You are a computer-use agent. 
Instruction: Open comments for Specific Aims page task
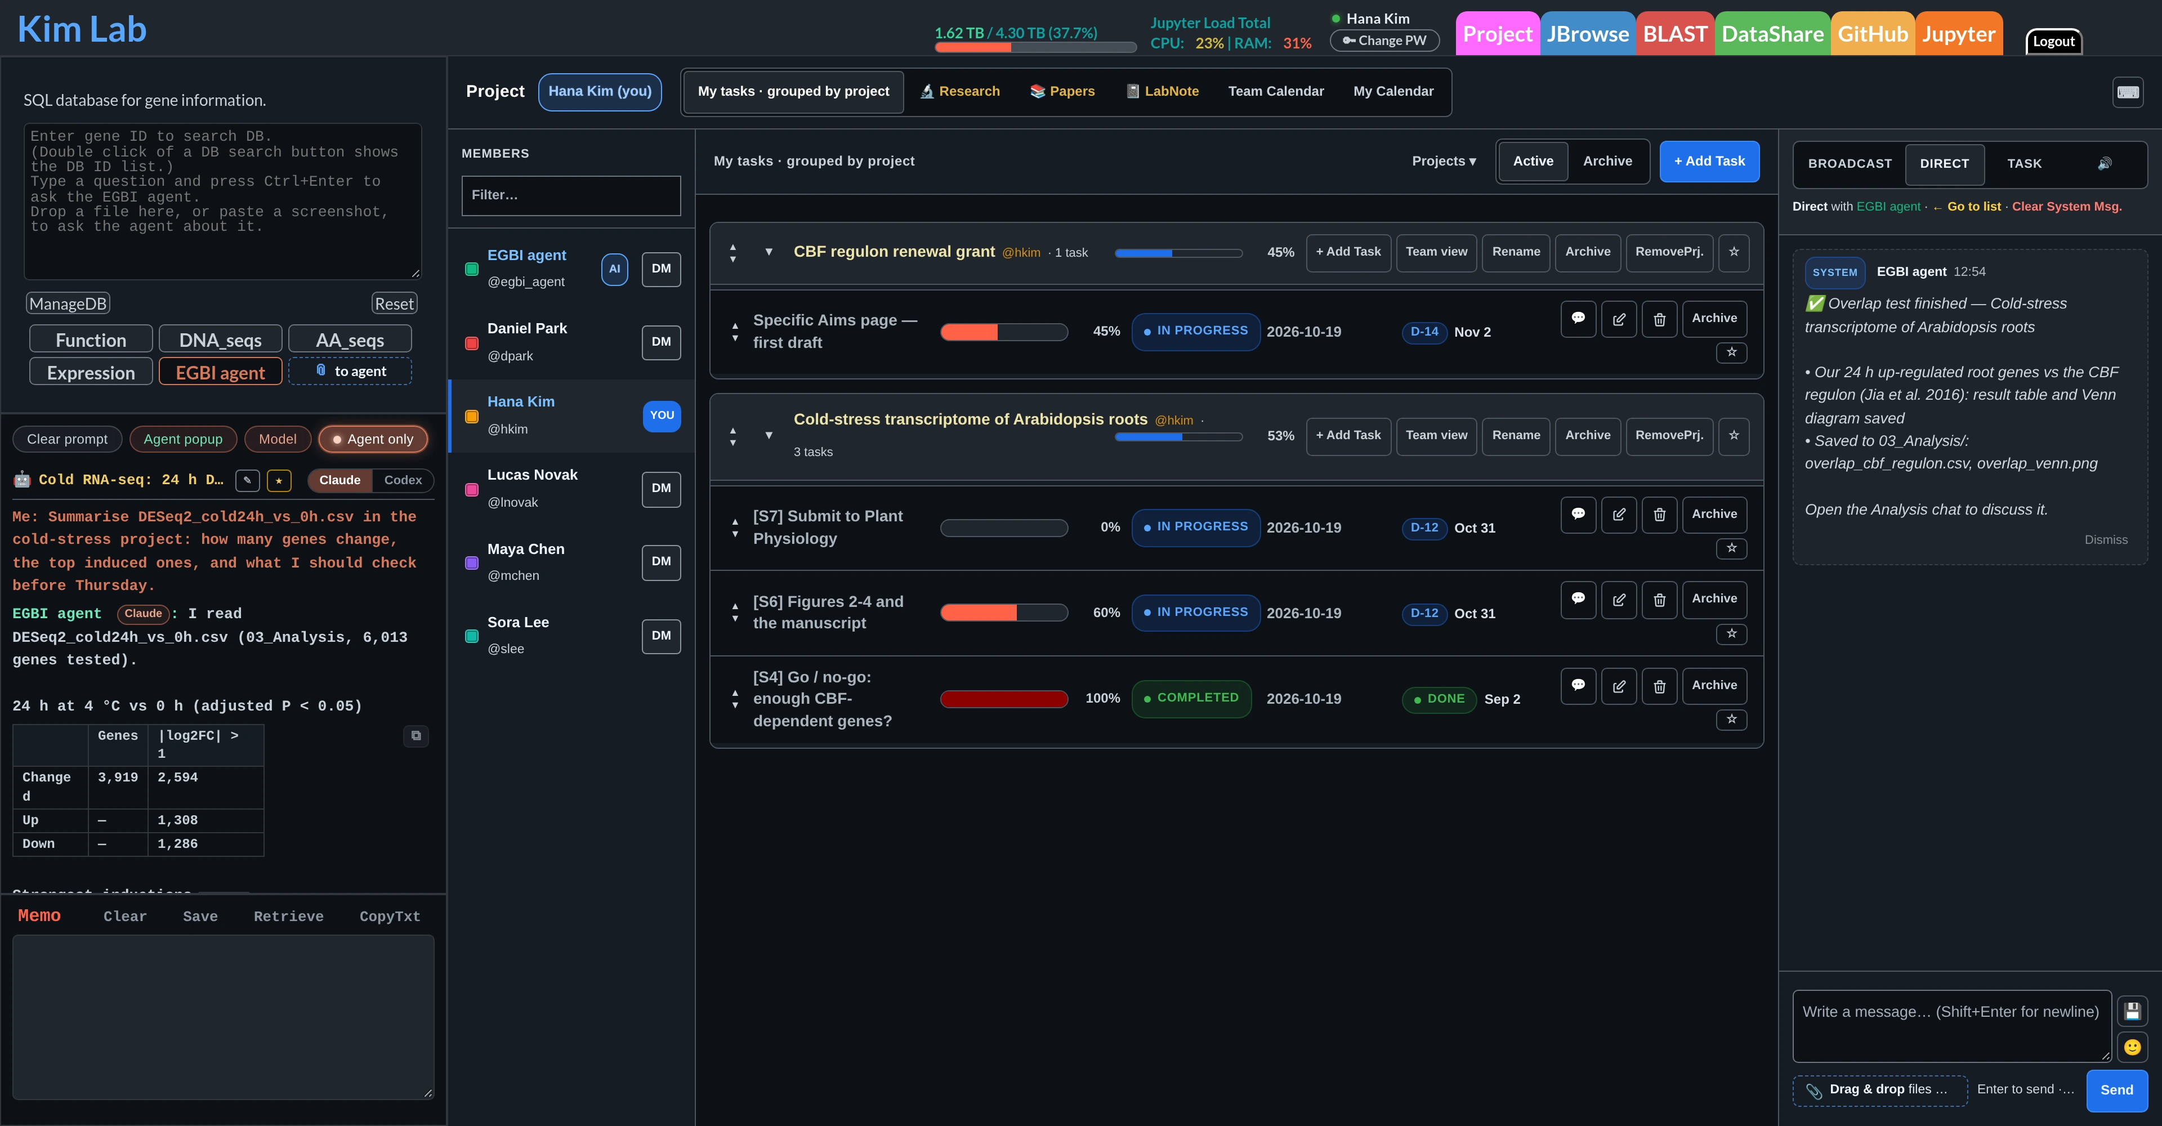1578,319
